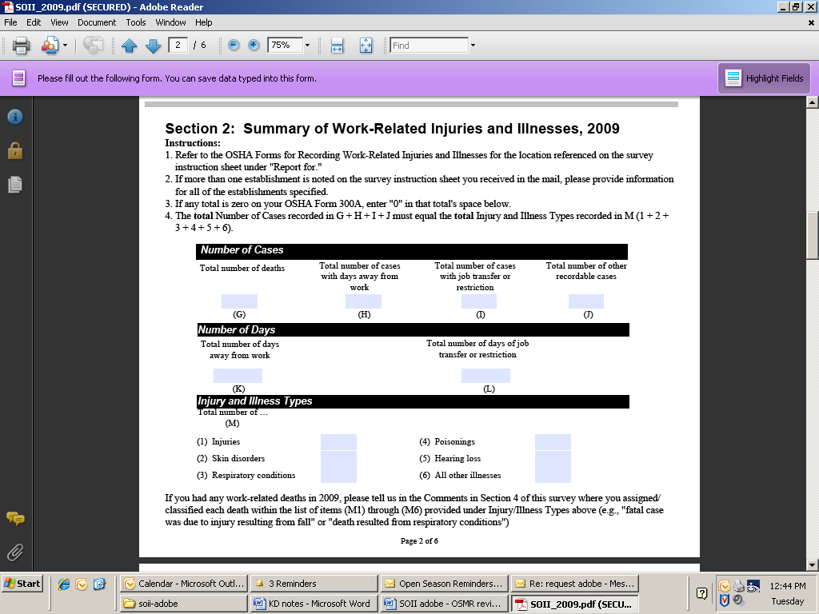Viewport: 819px width, 614px height.
Task: Expand the 75% zoom level dropdown
Action: point(307,46)
